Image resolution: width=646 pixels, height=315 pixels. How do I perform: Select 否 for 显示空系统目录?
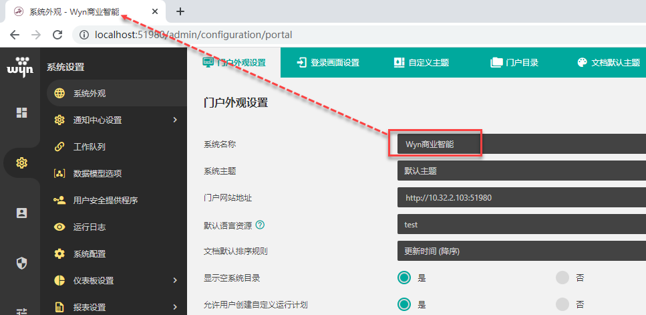click(x=562, y=278)
